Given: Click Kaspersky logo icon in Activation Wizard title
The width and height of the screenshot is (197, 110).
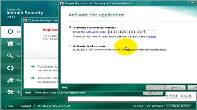Looking at the screenshot, I should click(62, 3).
